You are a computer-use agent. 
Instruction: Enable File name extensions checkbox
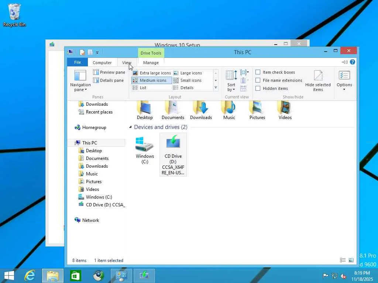tap(258, 80)
